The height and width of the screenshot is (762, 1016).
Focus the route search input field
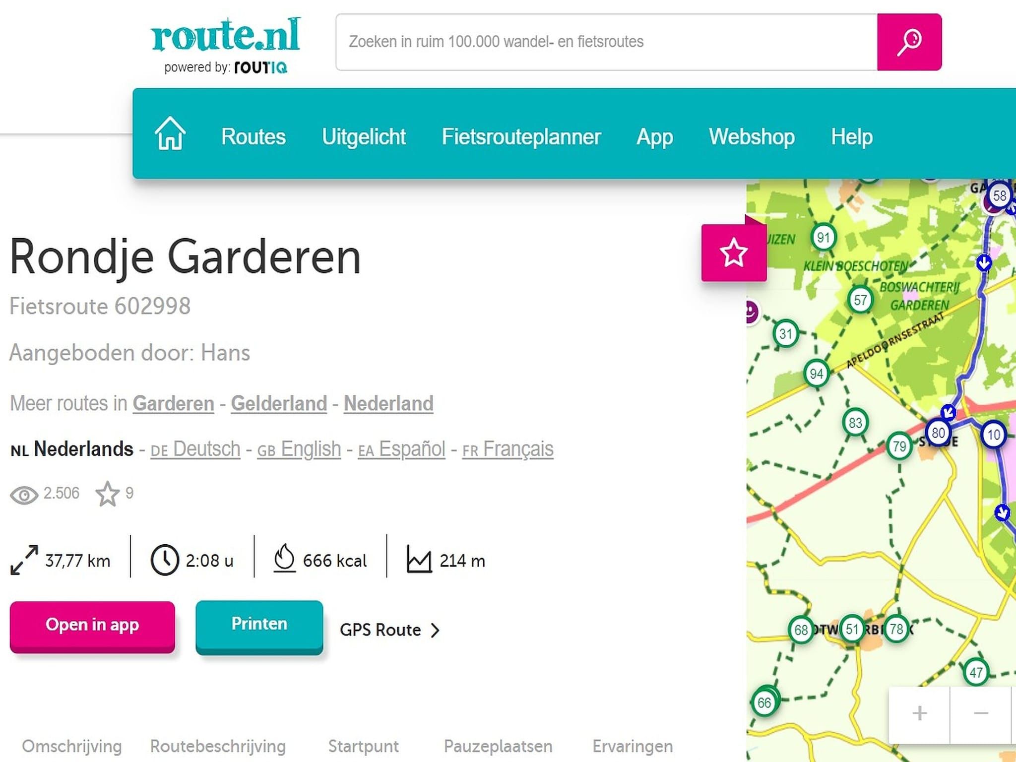pyautogui.click(x=605, y=42)
